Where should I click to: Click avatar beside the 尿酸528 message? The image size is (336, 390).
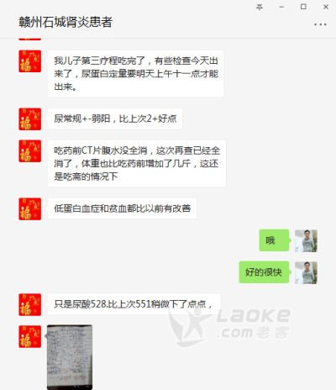(x=30, y=304)
